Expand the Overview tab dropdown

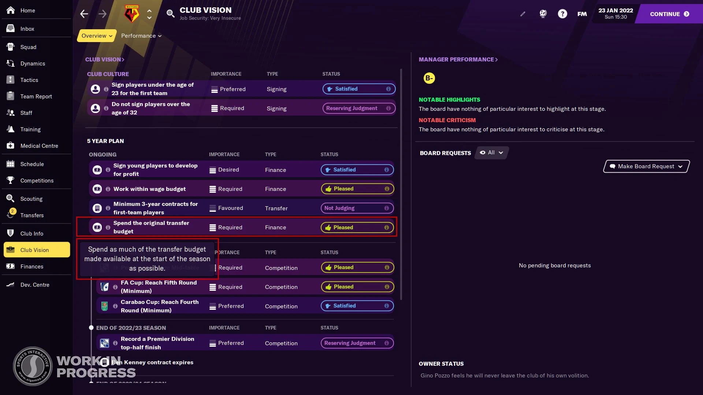96,35
